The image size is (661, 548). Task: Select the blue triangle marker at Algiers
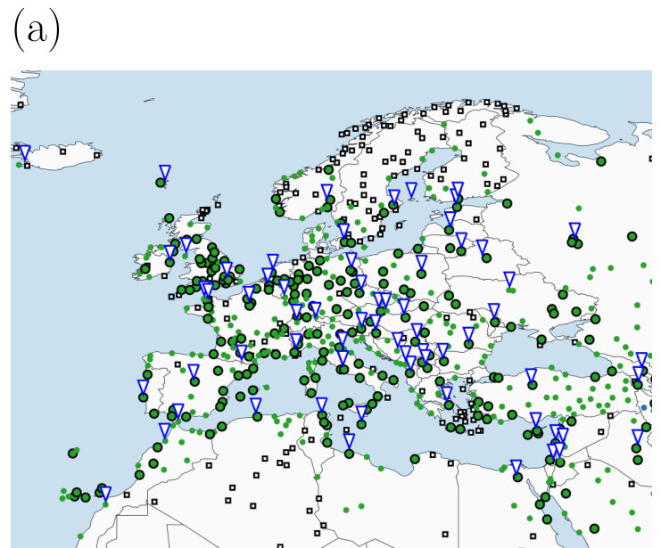(255, 405)
